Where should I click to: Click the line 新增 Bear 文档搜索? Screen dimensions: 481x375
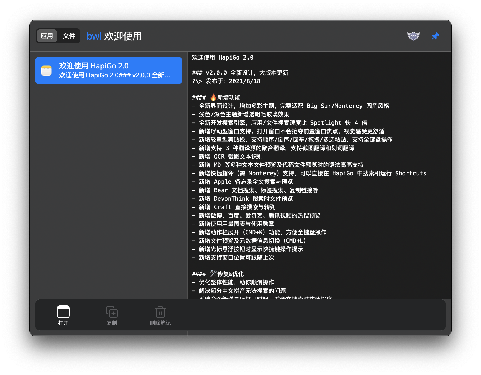coord(255,190)
